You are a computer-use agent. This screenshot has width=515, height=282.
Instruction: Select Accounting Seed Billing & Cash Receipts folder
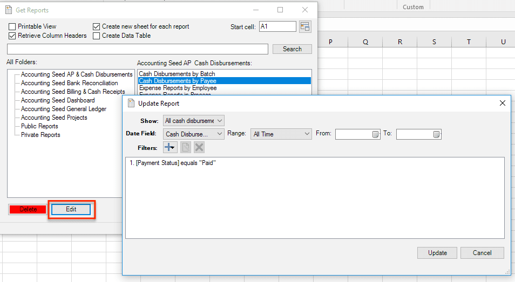pyautogui.click(x=73, y=92)
